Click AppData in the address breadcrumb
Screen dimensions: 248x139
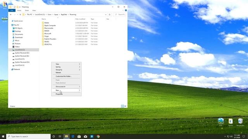64,15
